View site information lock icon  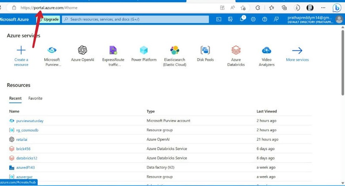[14, 8]
